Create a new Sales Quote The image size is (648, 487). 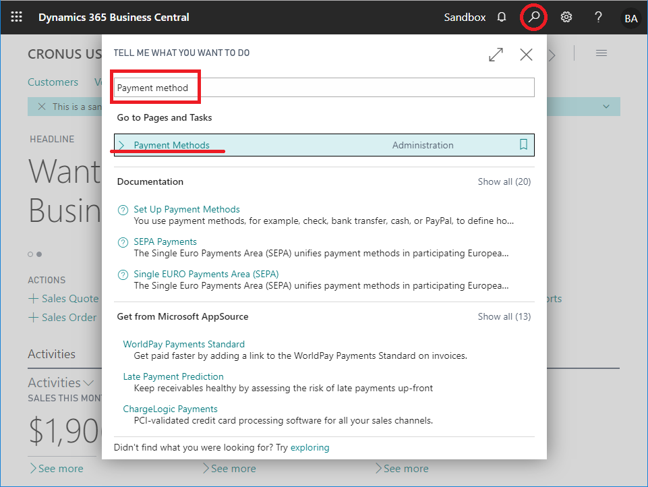pyautogui.click(x=63, y=299)
